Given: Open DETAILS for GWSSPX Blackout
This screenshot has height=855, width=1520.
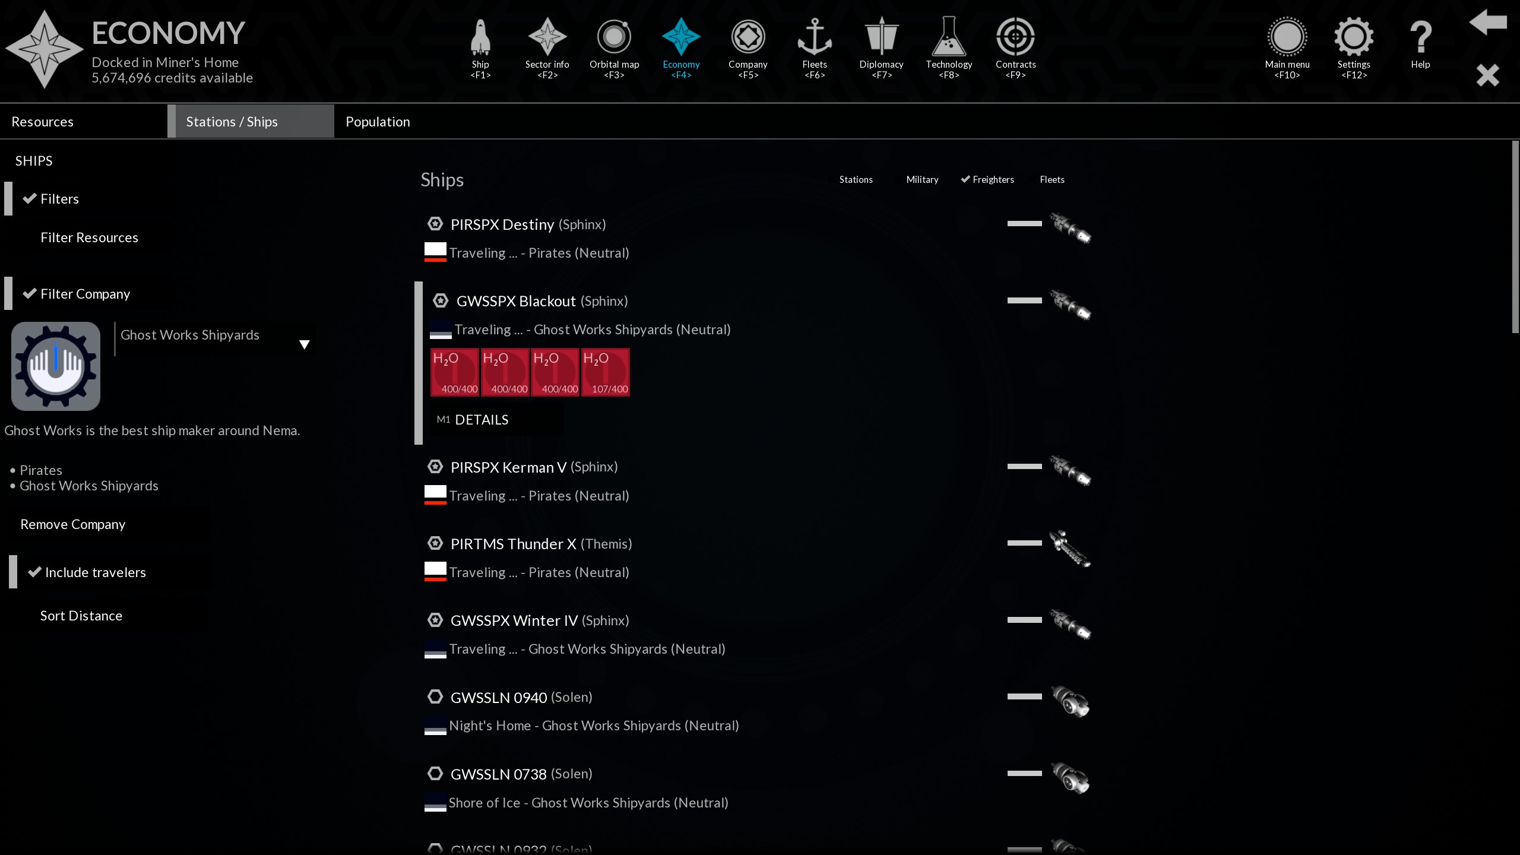Looking at the screenshot, I should coord(481,420).
